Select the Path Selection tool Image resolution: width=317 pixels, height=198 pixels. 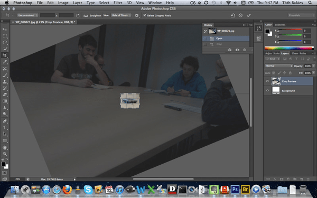coord(5,134)
